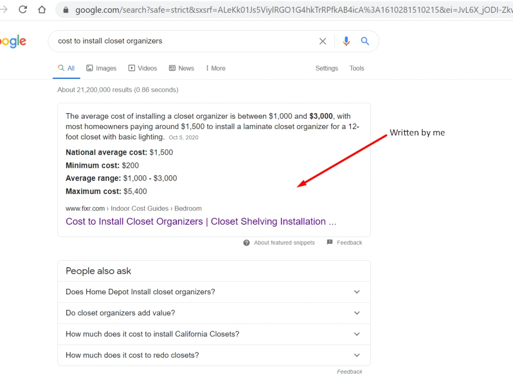Click the 'Minimum cost: $200' line
Viewport: 513px width, 384px height.
point(102,165)
